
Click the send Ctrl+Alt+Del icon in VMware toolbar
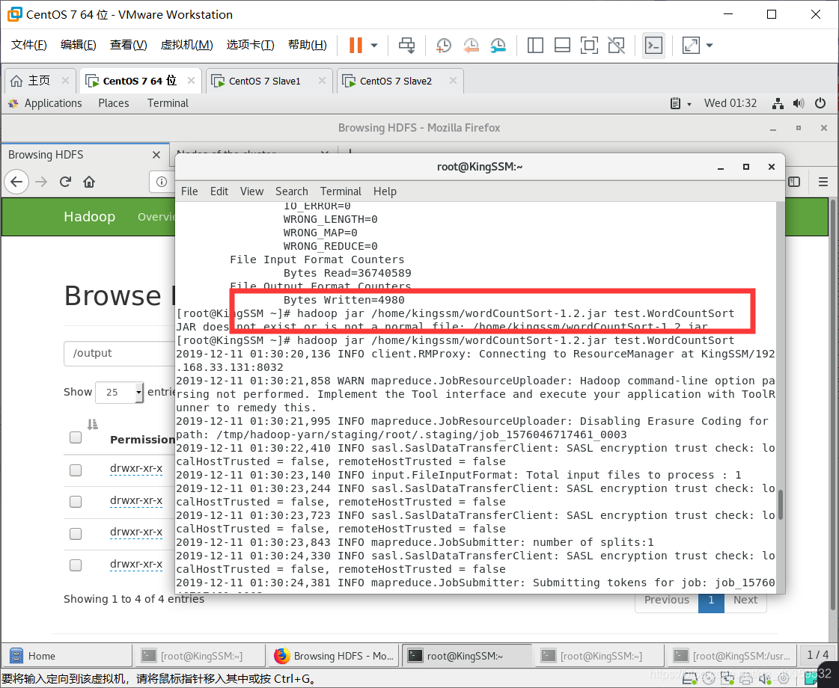point(406,45)
